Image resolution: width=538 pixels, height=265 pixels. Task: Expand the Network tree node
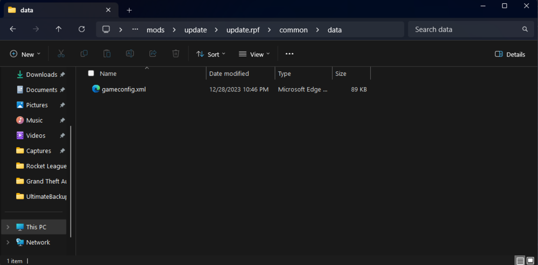click(8, 242)
